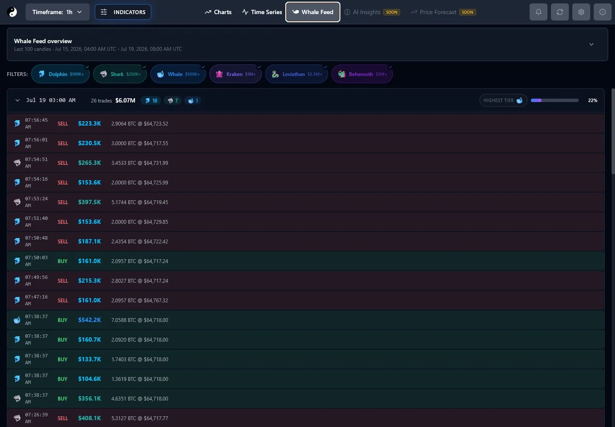Click the info icon button
This screenshot has height=427, width=615.
(x=603, y=12)
